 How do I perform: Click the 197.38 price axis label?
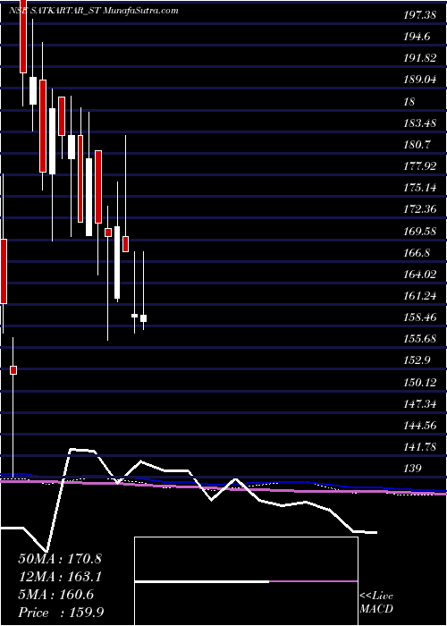tap(419, 15)
